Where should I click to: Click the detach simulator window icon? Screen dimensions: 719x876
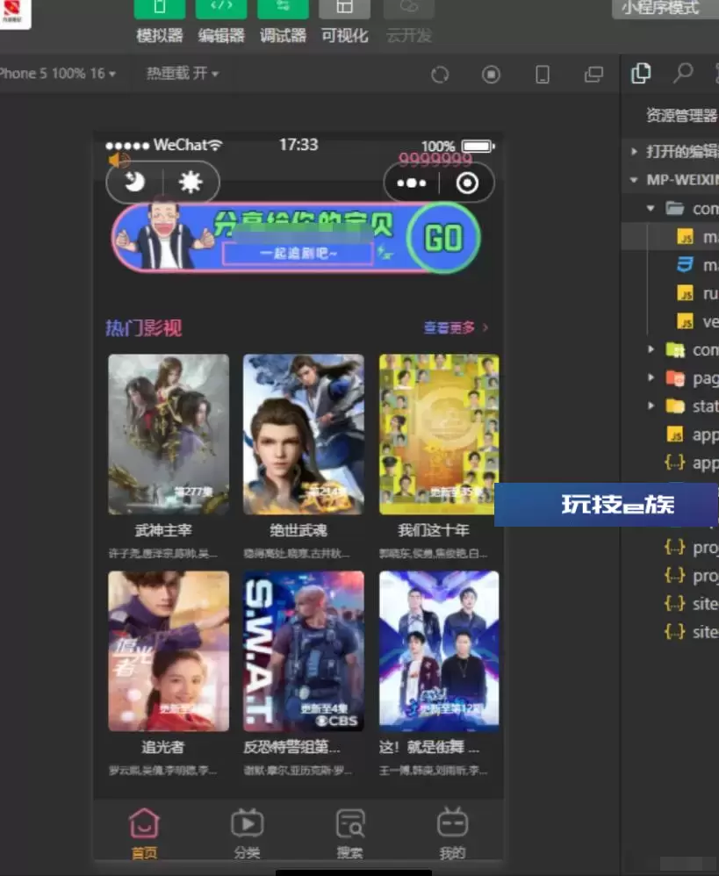click(593, 75)
